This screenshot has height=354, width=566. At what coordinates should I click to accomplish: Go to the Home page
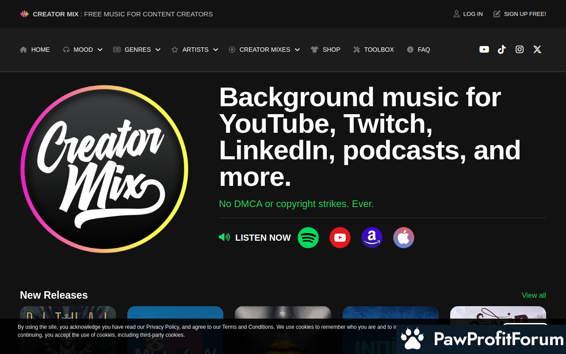(35, 50)
